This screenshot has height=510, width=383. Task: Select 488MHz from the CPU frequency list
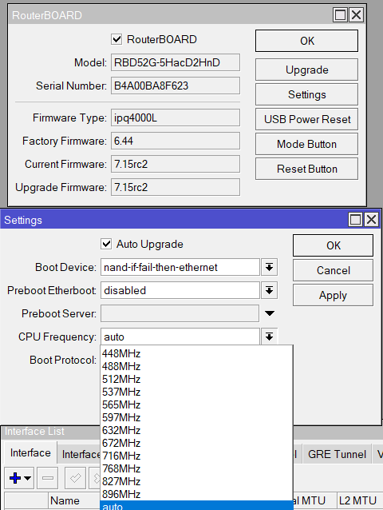coord(196,366)
